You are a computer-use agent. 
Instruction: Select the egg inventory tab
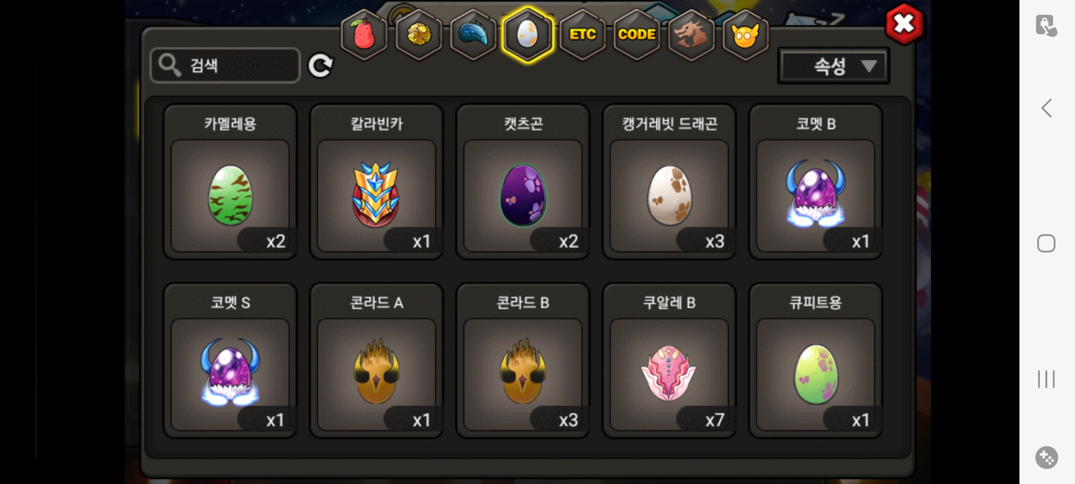(528, 35)
